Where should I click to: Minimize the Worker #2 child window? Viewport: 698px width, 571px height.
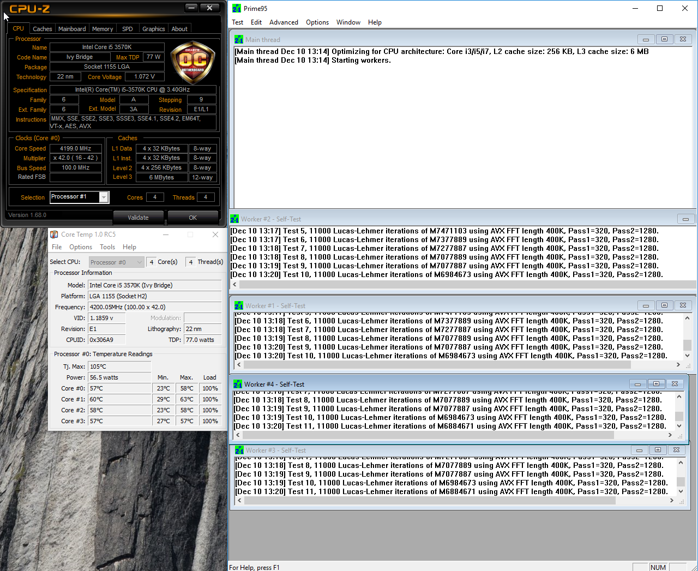pyautogui.click(x=685, y=219)
